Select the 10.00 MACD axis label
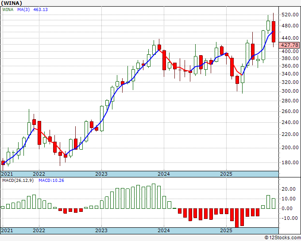 [289, 199]
